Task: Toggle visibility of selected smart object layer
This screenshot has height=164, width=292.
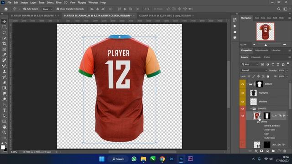Action: (243, 116)
